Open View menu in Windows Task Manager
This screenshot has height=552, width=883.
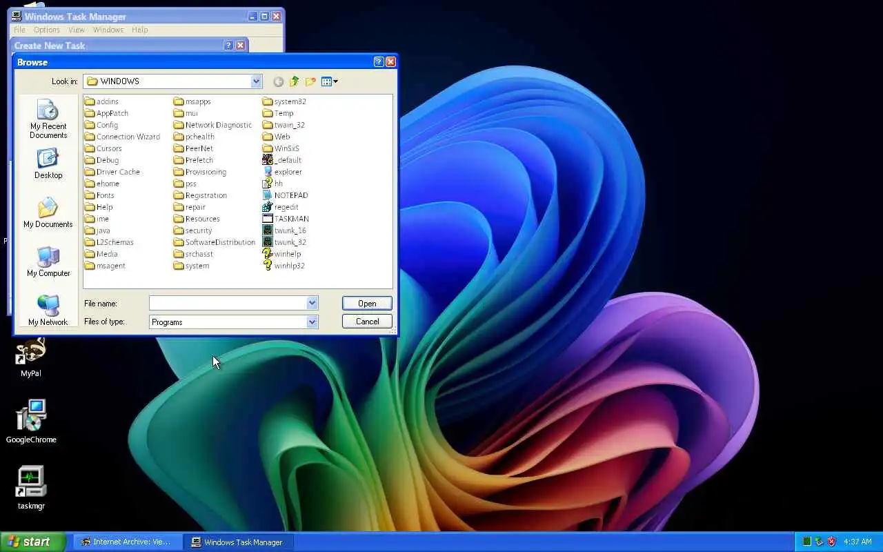77,30
